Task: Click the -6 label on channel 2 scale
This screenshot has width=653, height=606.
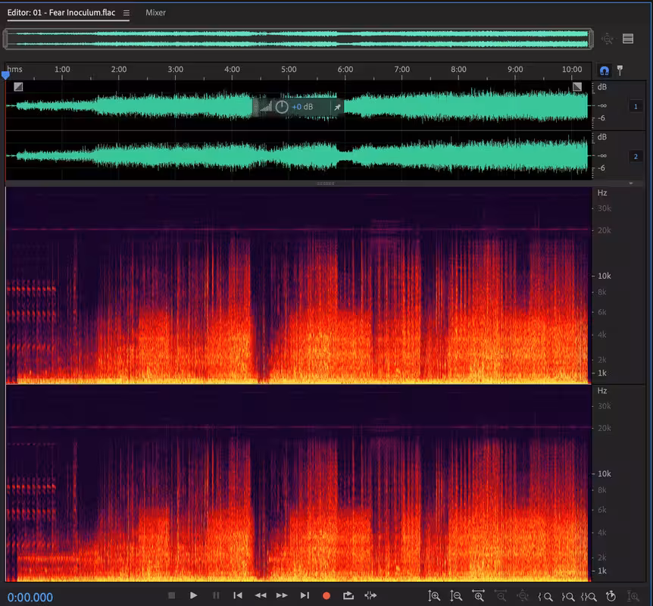Action: (601, 168)
